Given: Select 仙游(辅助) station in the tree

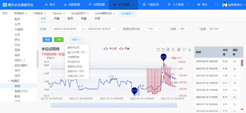Looking at the screenshot, I should click(x=21, y=65).
